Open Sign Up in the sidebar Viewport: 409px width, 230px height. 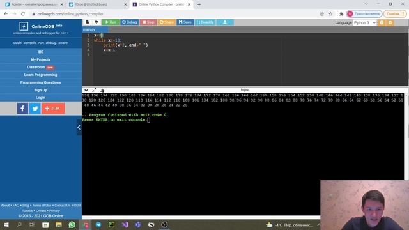coord(40,90)
